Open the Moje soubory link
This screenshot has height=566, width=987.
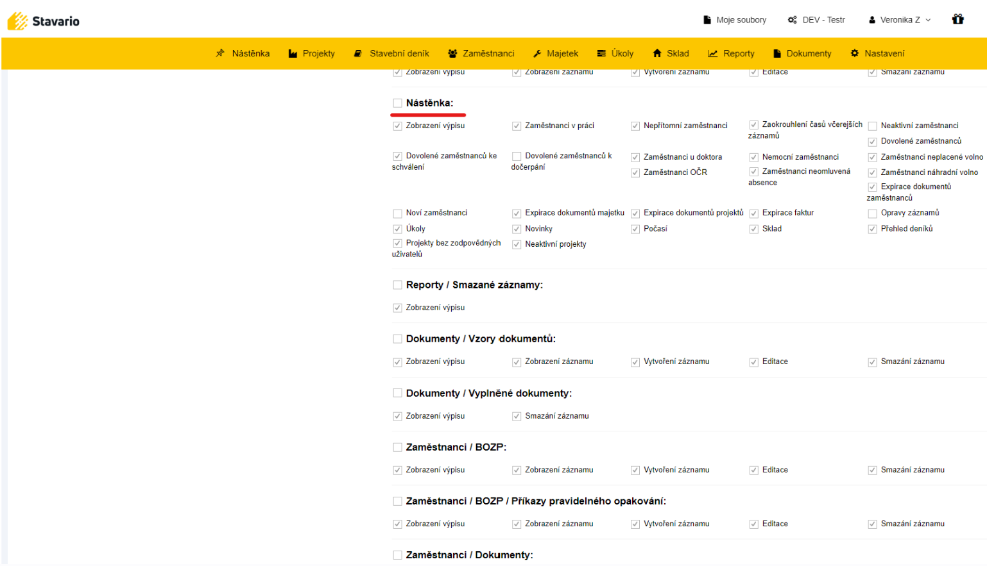click(x=741, y=20)
